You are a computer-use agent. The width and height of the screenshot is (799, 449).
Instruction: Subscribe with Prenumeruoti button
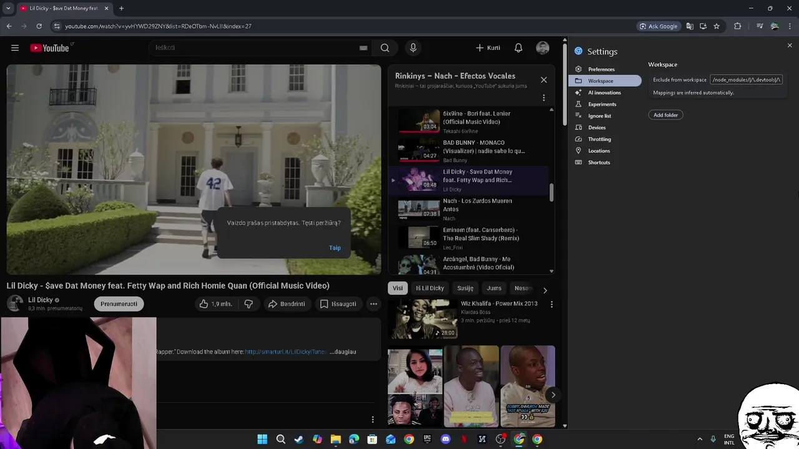[x=119, y=304]
